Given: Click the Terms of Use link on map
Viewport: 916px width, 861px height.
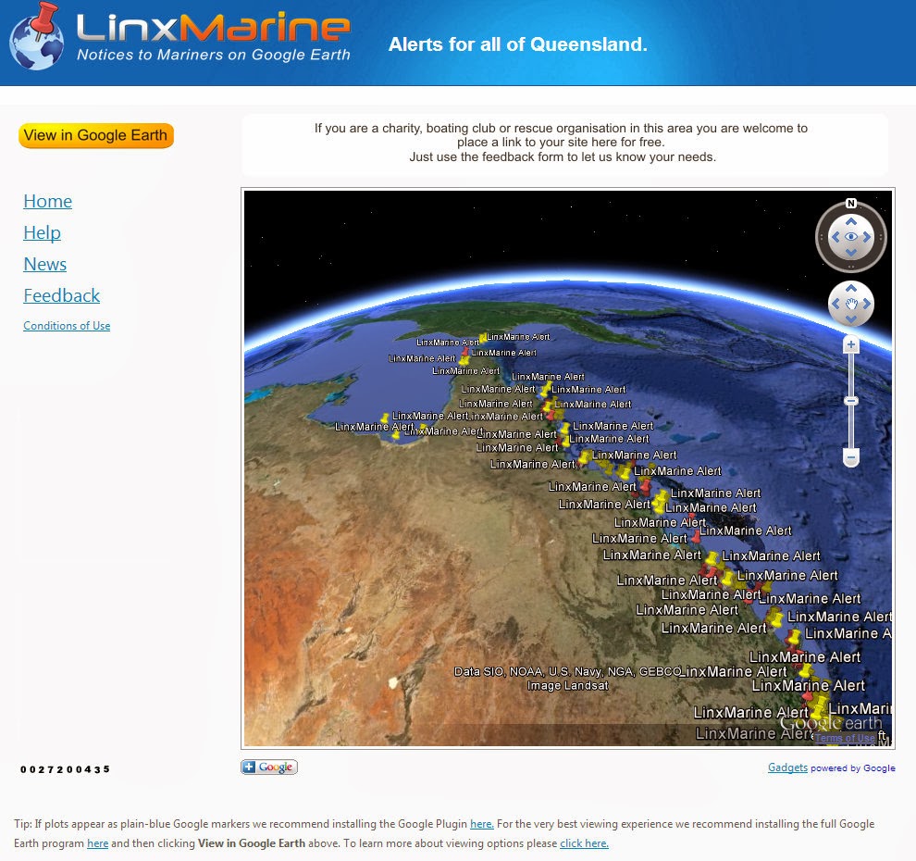Looking at the screenshot, I should click(x=845, y=738).
